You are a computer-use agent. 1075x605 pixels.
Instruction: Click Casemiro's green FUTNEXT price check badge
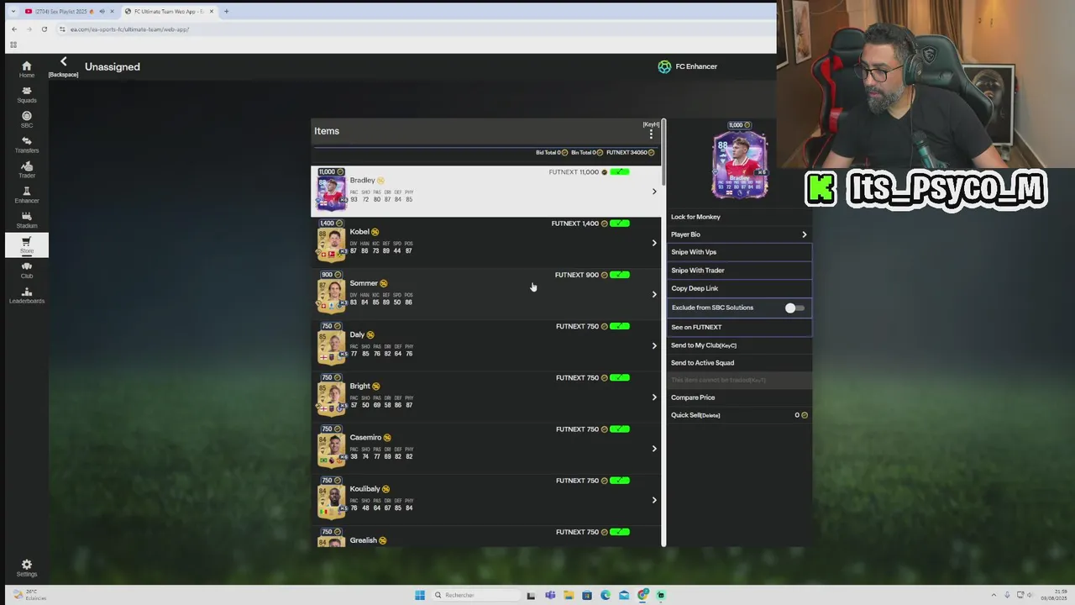(x=619, y=429)
